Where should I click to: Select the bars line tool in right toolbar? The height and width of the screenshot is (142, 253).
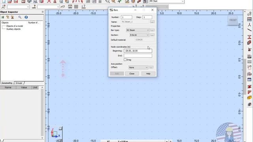coord(249,30)
